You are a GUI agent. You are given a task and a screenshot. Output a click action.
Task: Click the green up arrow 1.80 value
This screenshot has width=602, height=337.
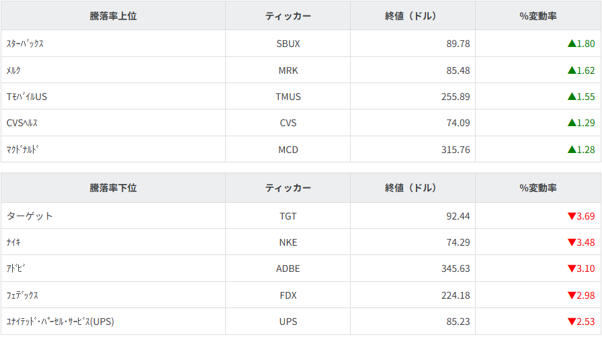(x=581, y=44)
